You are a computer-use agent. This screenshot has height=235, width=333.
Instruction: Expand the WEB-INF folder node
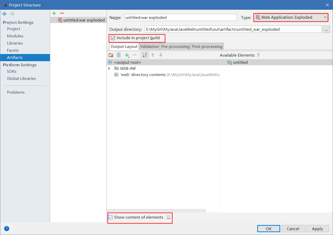(109, 68)
